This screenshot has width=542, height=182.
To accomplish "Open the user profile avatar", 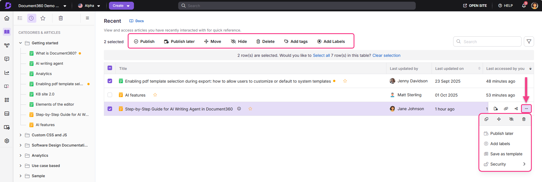I will point(535,6).
